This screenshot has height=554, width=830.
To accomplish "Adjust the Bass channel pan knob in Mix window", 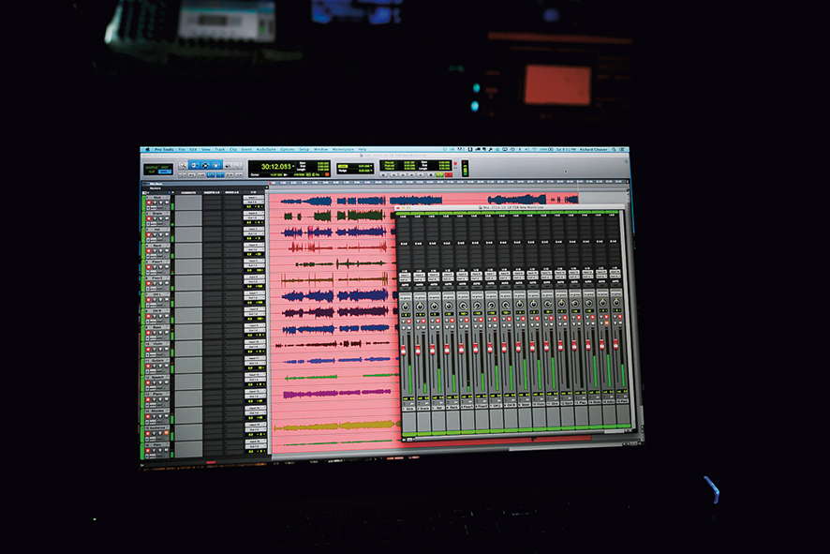I will 520,305.
